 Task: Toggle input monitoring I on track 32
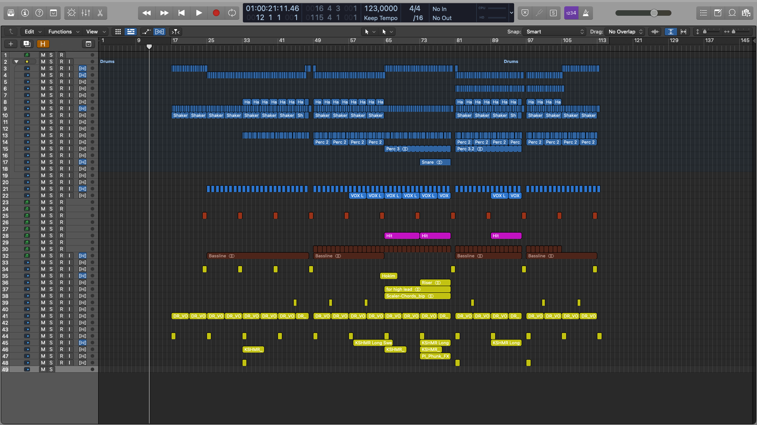pos(69,256)
